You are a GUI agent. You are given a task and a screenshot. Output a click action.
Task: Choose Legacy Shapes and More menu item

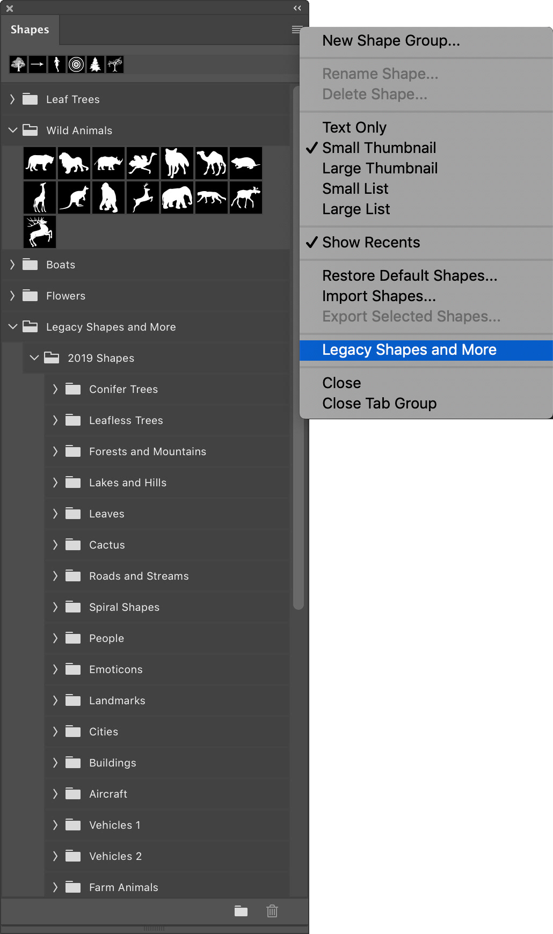point(409,350)
